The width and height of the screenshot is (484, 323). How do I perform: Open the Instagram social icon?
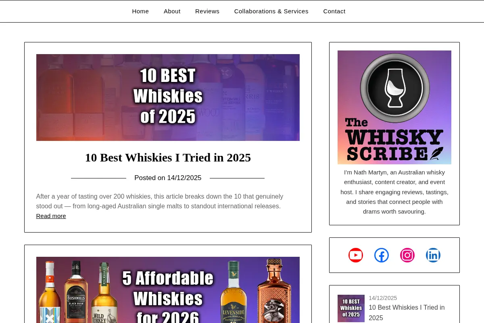point(407,255)
